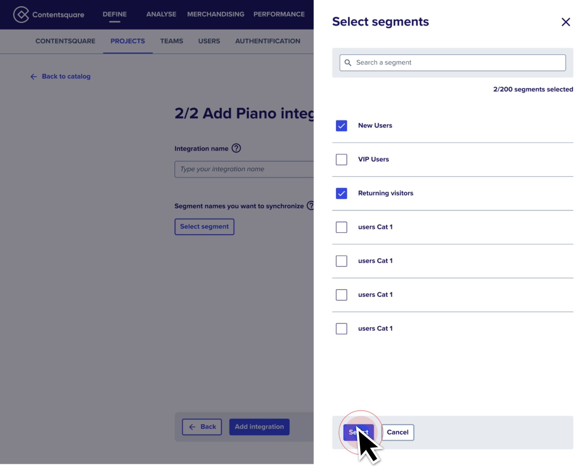
Task: Switch to the Teams tab
Action: (x=172, y=41)
